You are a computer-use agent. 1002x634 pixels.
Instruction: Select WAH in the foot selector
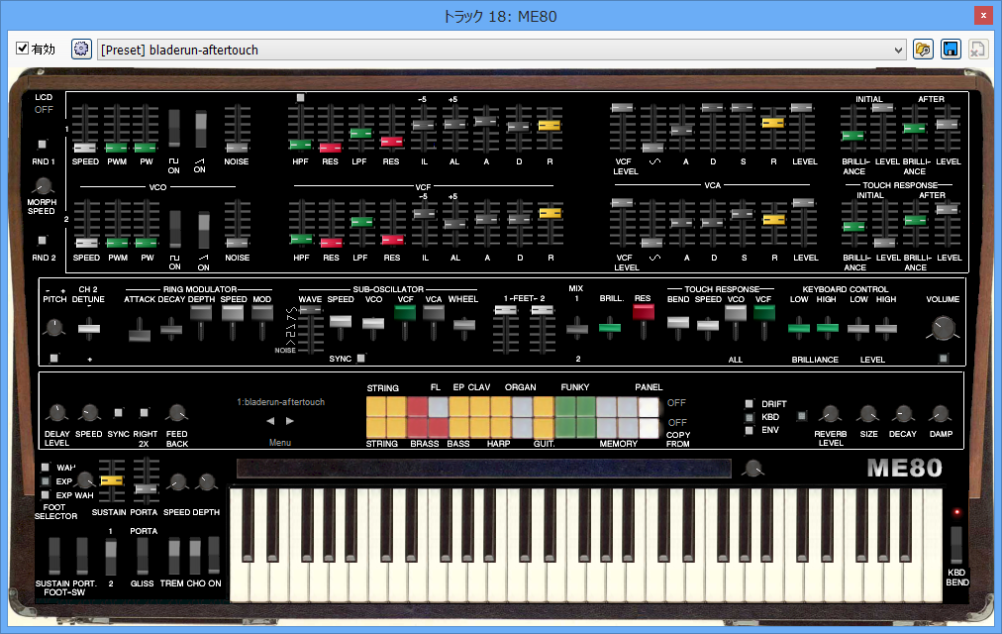[46, 468]
